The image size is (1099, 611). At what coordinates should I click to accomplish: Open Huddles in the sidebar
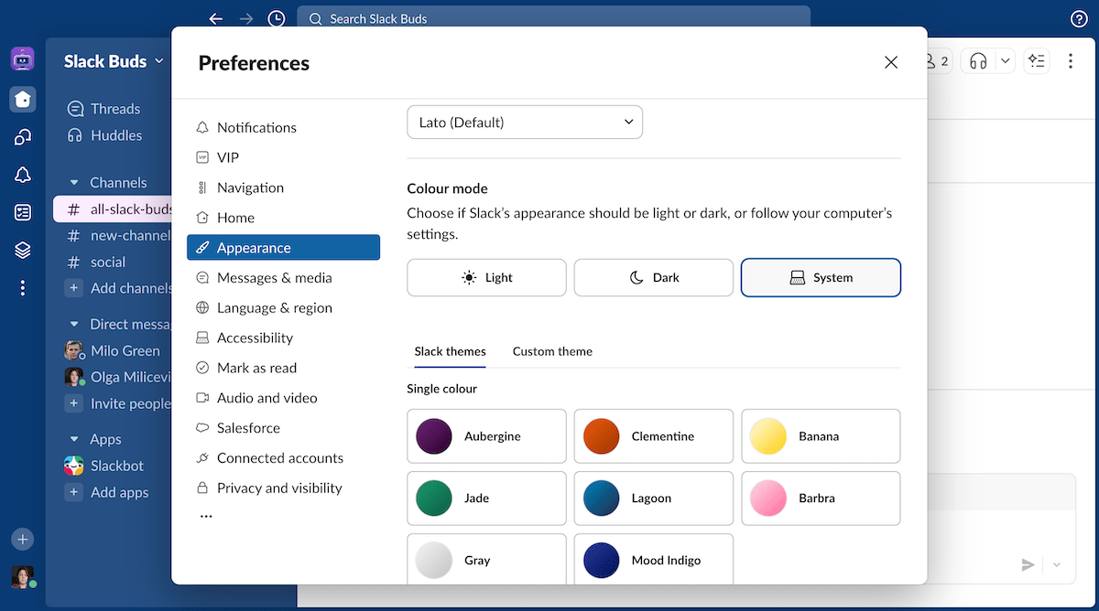[x=115, y=135]
